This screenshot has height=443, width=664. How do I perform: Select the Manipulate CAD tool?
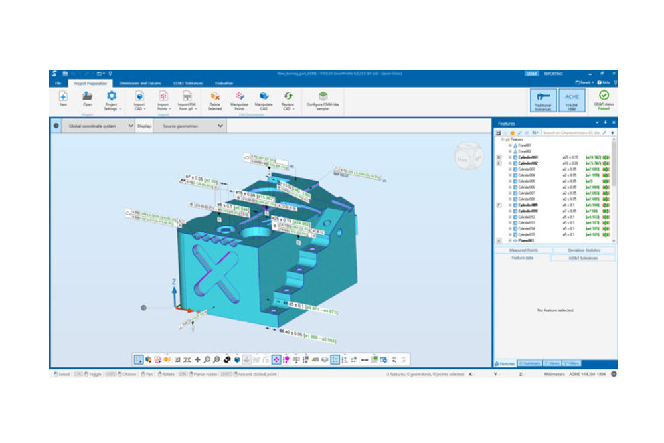(264, 97)
